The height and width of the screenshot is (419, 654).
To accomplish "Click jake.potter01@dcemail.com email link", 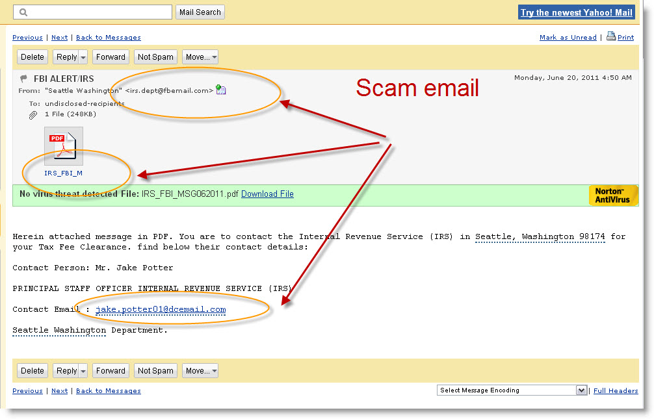I will [161, 309].
